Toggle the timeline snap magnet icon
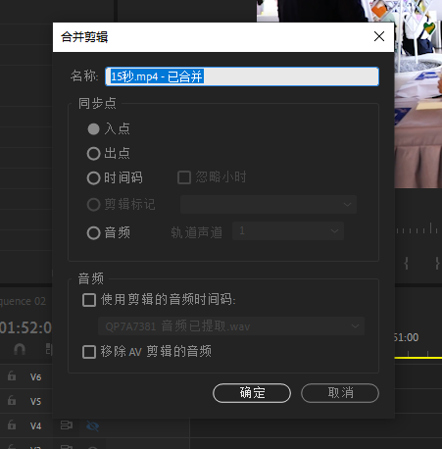This screenshot has height=449, width=442. tap(20, 349)
